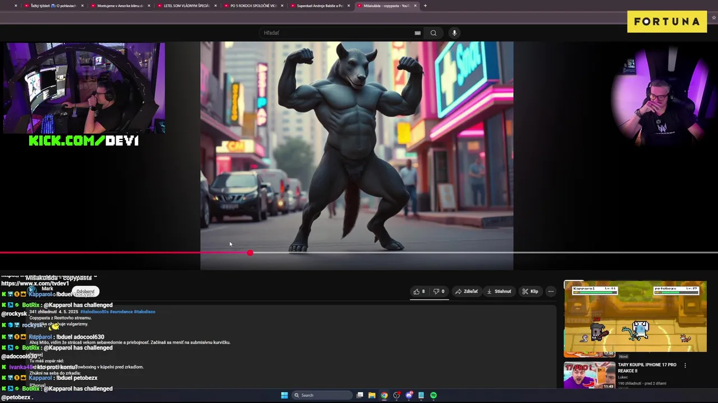Screen dimensions: 718x403
Task: Click the Odoberať subscribe button
Action: [x=85, y=291]
